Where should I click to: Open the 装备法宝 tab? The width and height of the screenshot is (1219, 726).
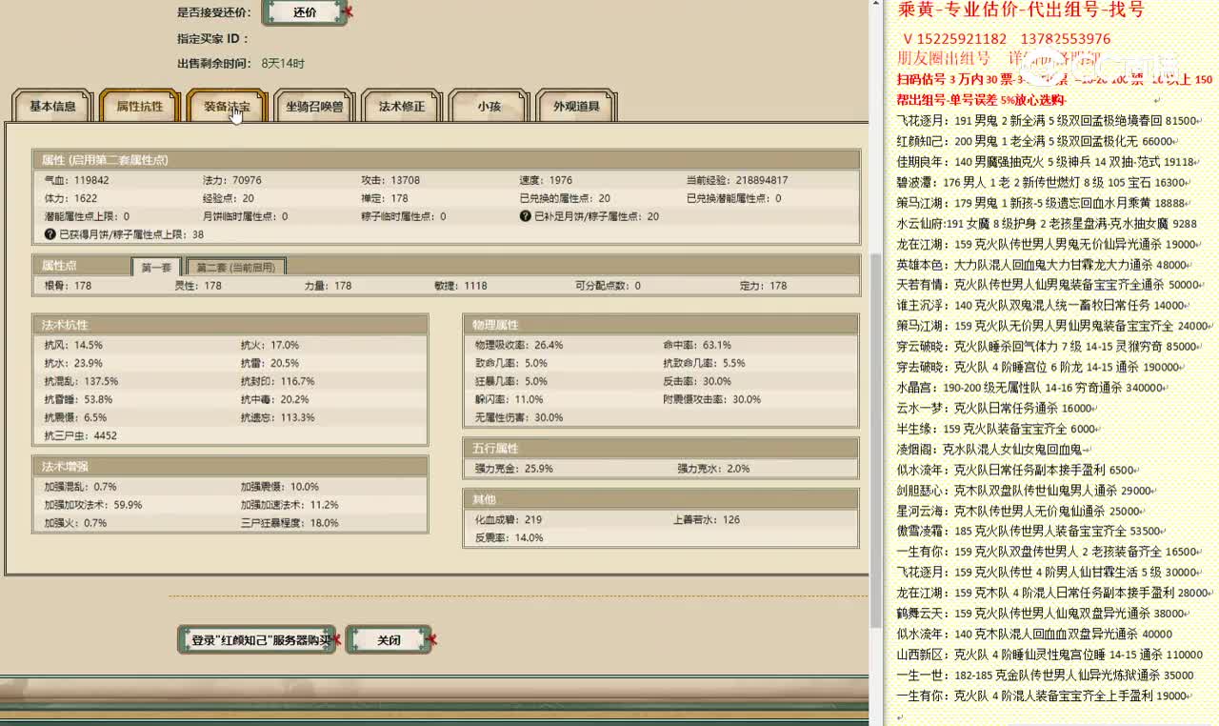tap(227, 107)
